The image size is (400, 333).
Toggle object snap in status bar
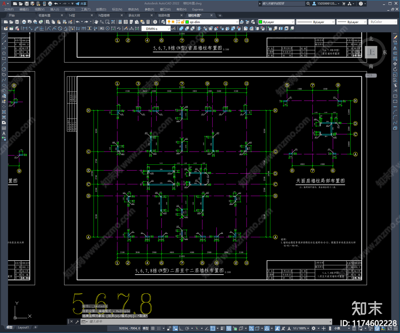pyautogui.click(x=213, y=328)
